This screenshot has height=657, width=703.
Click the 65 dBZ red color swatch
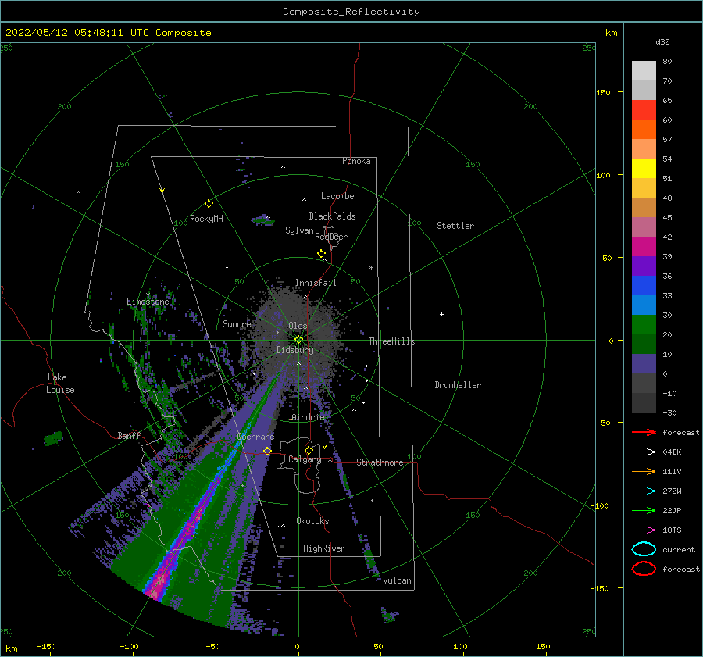(x=644, y=110)
